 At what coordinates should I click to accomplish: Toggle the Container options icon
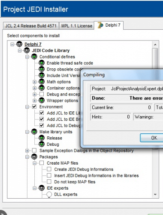(x=42, y=88)
